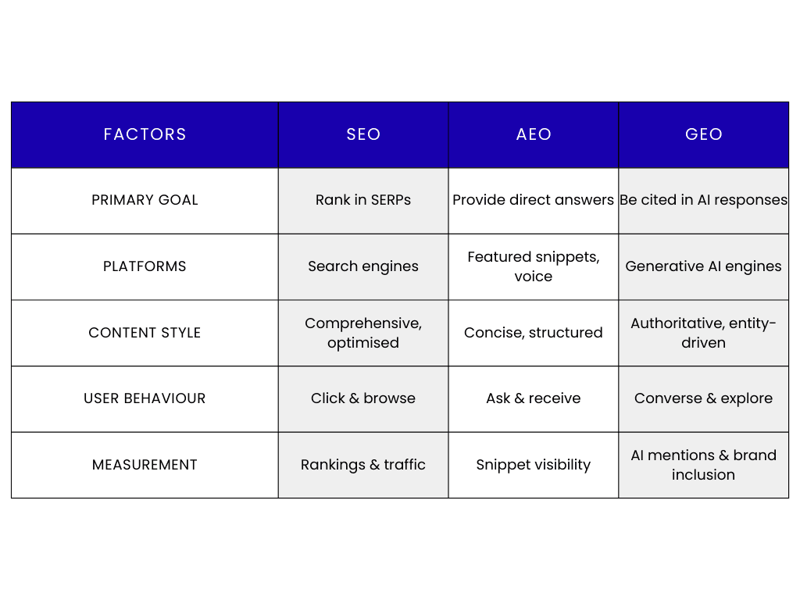Click the "Converse & explore" cell
This screenshot has width=800, height=600.
click(703, 398)
